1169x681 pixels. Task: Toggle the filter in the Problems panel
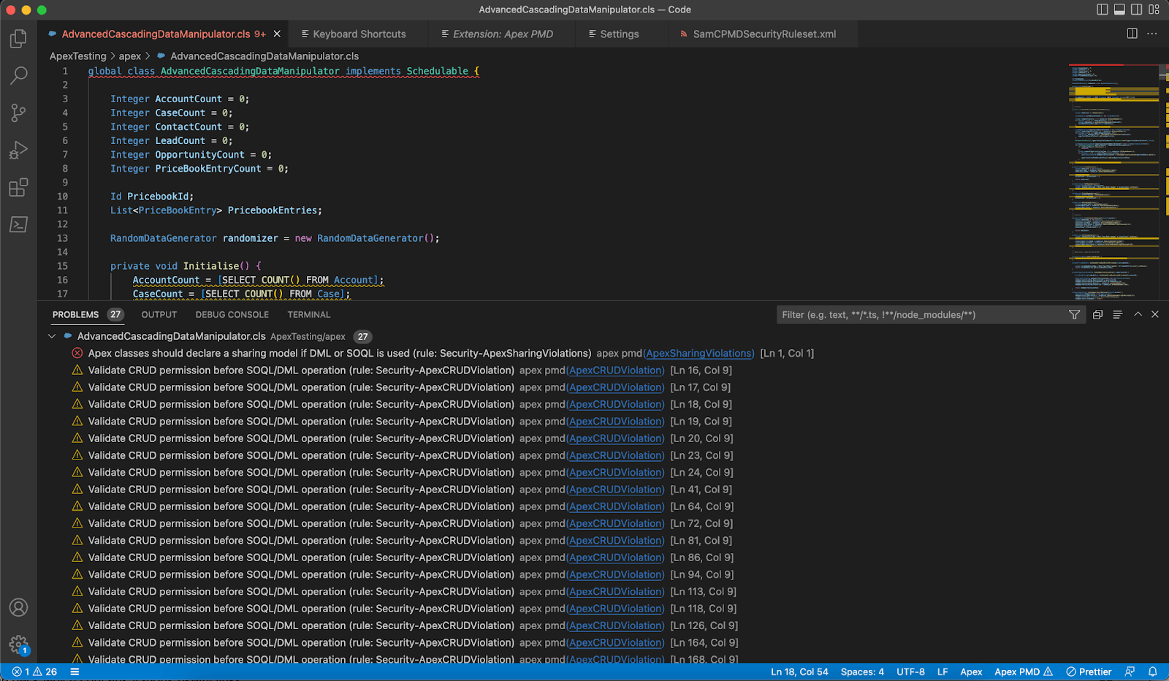click(1074, 314)
